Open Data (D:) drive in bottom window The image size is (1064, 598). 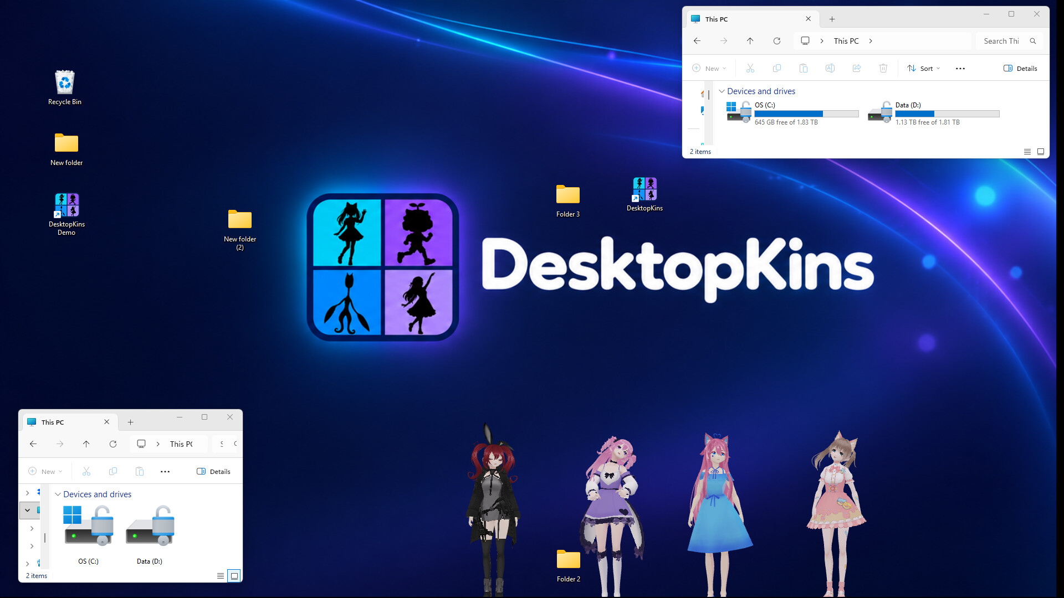150,534
